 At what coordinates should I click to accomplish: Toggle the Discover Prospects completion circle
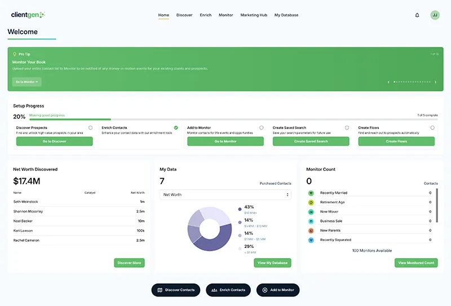click(90, 128)
